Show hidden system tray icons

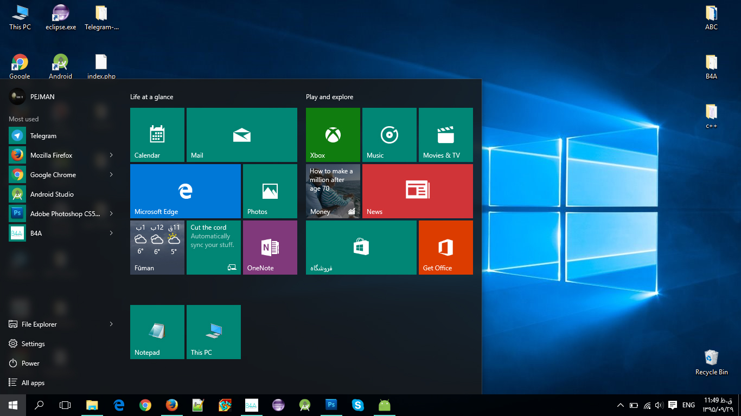pos(621,405)
